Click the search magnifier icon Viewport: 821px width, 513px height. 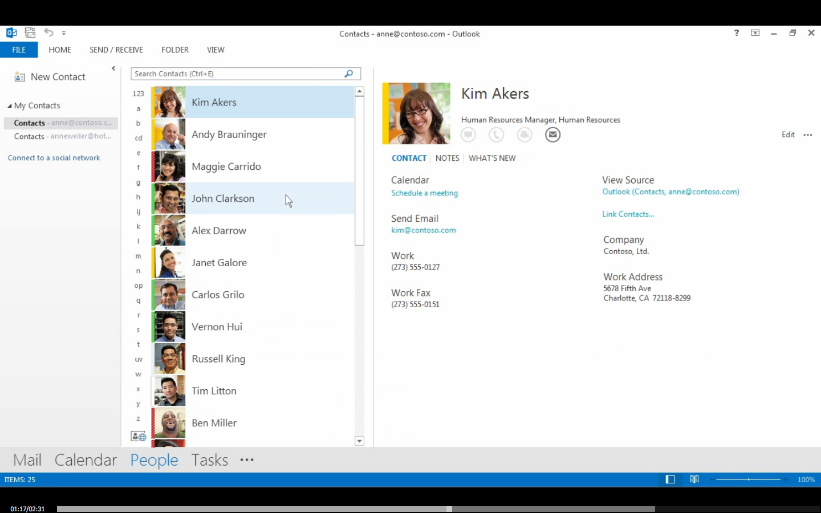point(349,74)
